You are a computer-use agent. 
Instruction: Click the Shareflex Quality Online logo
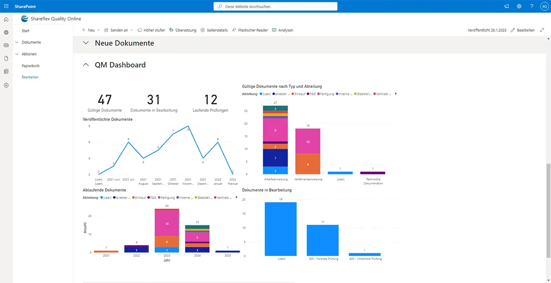coord(25,19)
